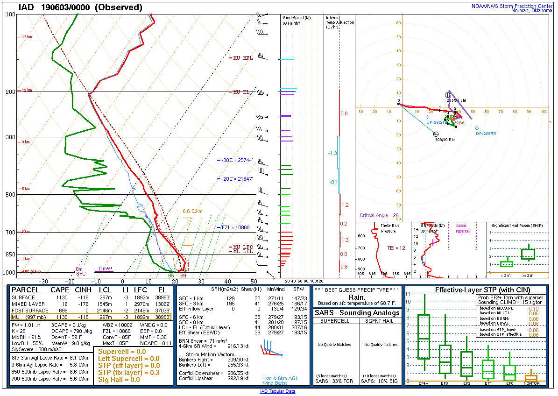558x396 pixels.
Task: Click the Bunkers right-mover marker on hodograph
Action: pyautogui.click(x=436, y=134)
